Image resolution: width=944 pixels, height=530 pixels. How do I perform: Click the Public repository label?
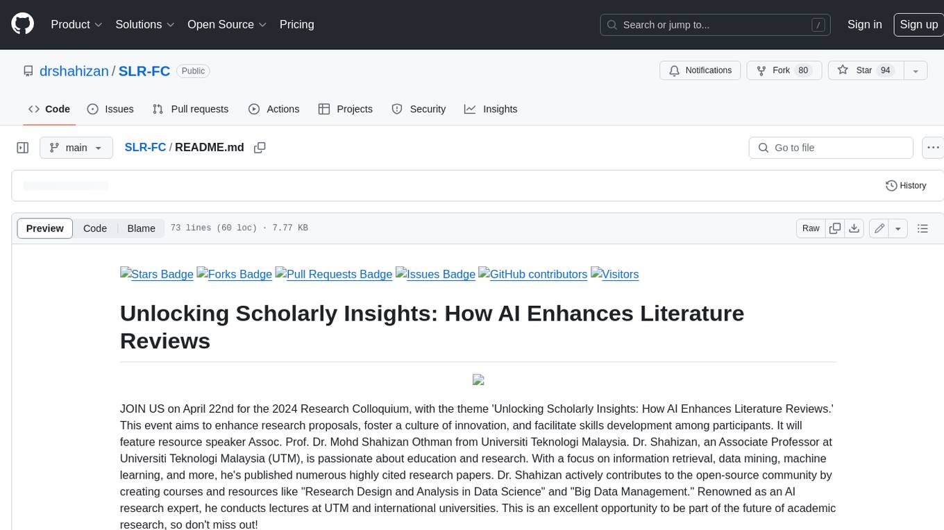click(193, 71)
